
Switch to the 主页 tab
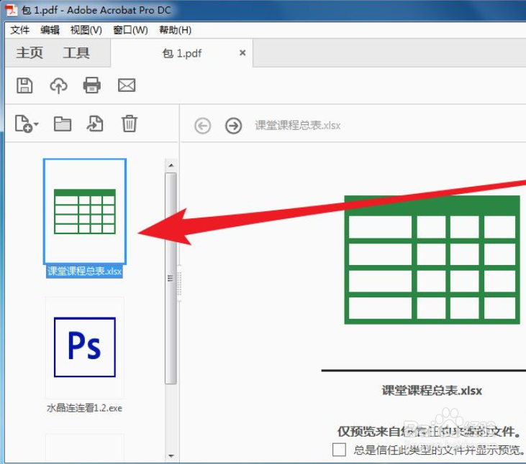coord(30,53)
